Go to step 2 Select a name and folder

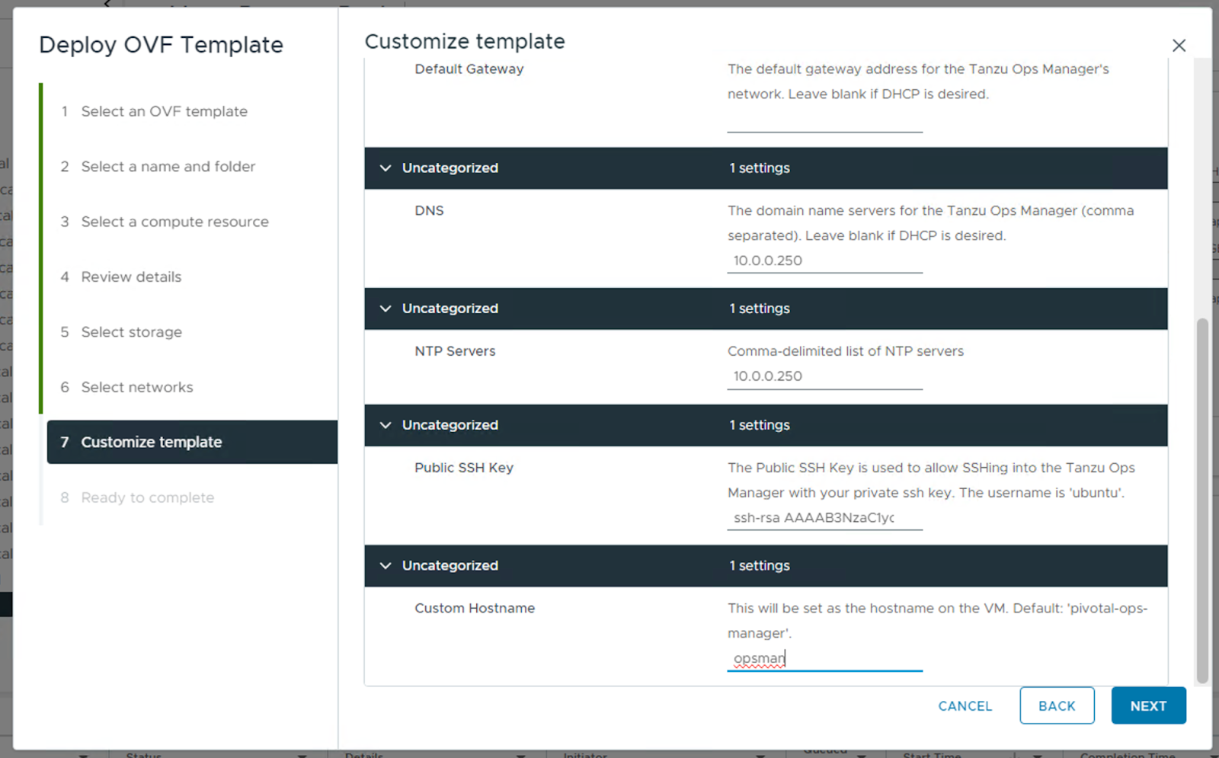click(x=168, y=166)
